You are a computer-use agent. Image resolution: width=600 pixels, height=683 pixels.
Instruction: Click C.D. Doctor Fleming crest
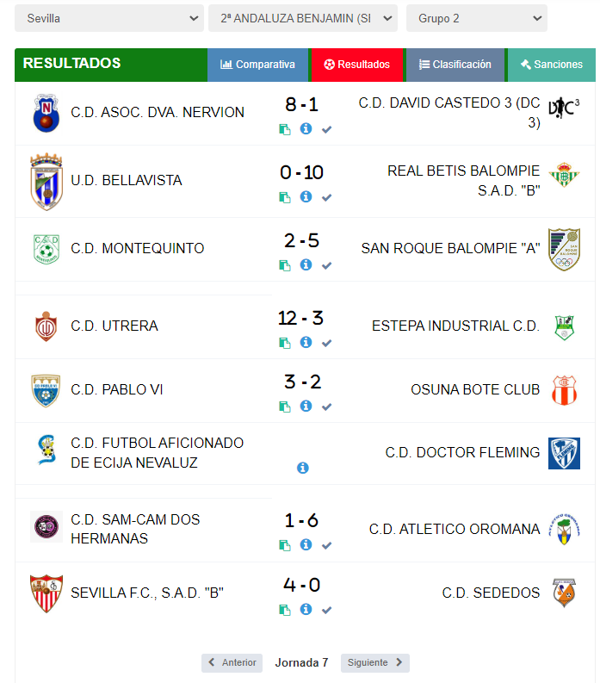tap(564, 453)
